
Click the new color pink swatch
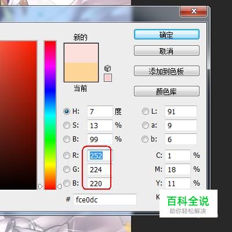pyautogui.click(x=81, y=53)
